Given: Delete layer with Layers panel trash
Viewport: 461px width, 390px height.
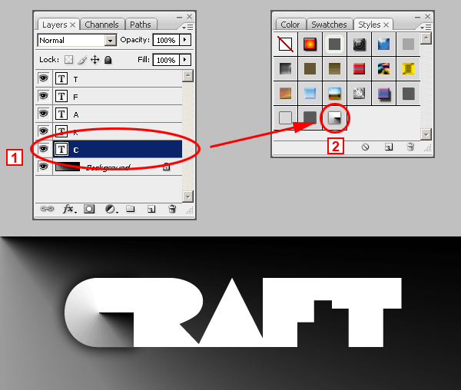Looking at the screenshot, I should coord(172,209).
